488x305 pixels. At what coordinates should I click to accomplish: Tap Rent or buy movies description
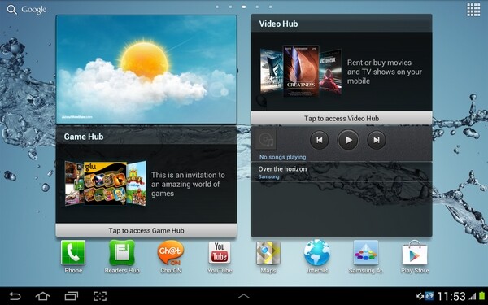click(x=385, y=72)
